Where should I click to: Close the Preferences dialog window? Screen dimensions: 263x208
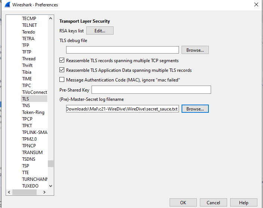[256, 5]
